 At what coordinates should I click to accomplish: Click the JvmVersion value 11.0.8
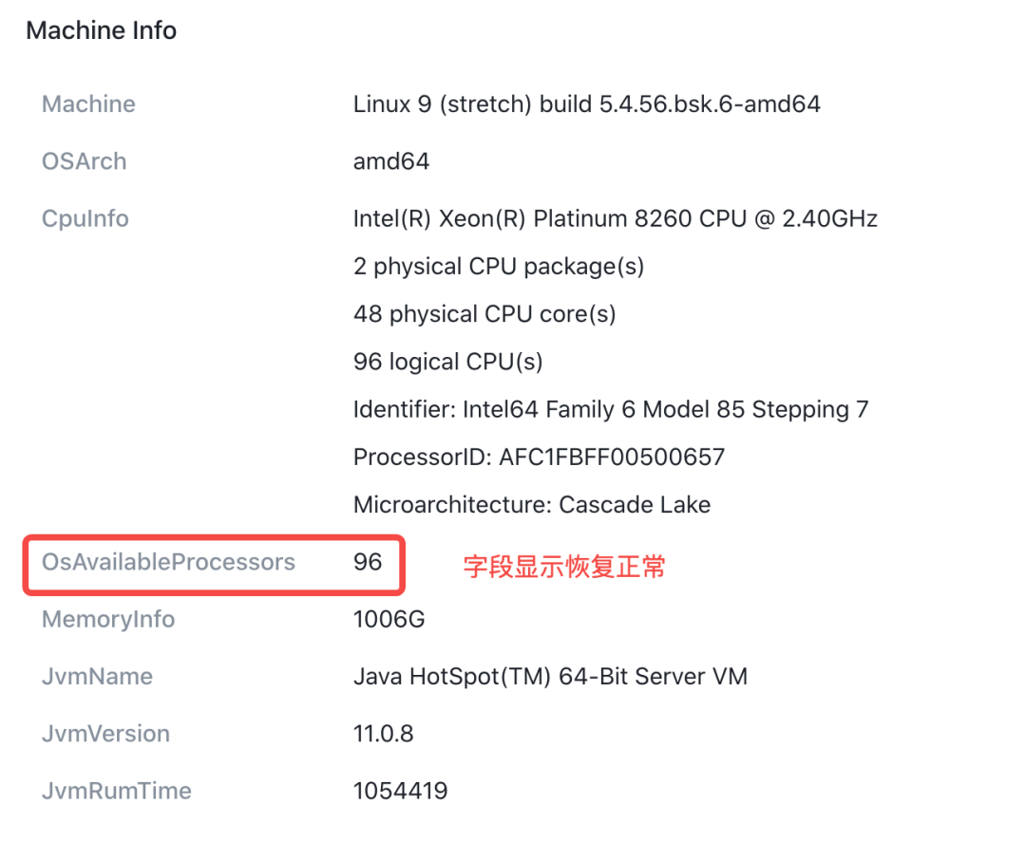coord(383,734)
